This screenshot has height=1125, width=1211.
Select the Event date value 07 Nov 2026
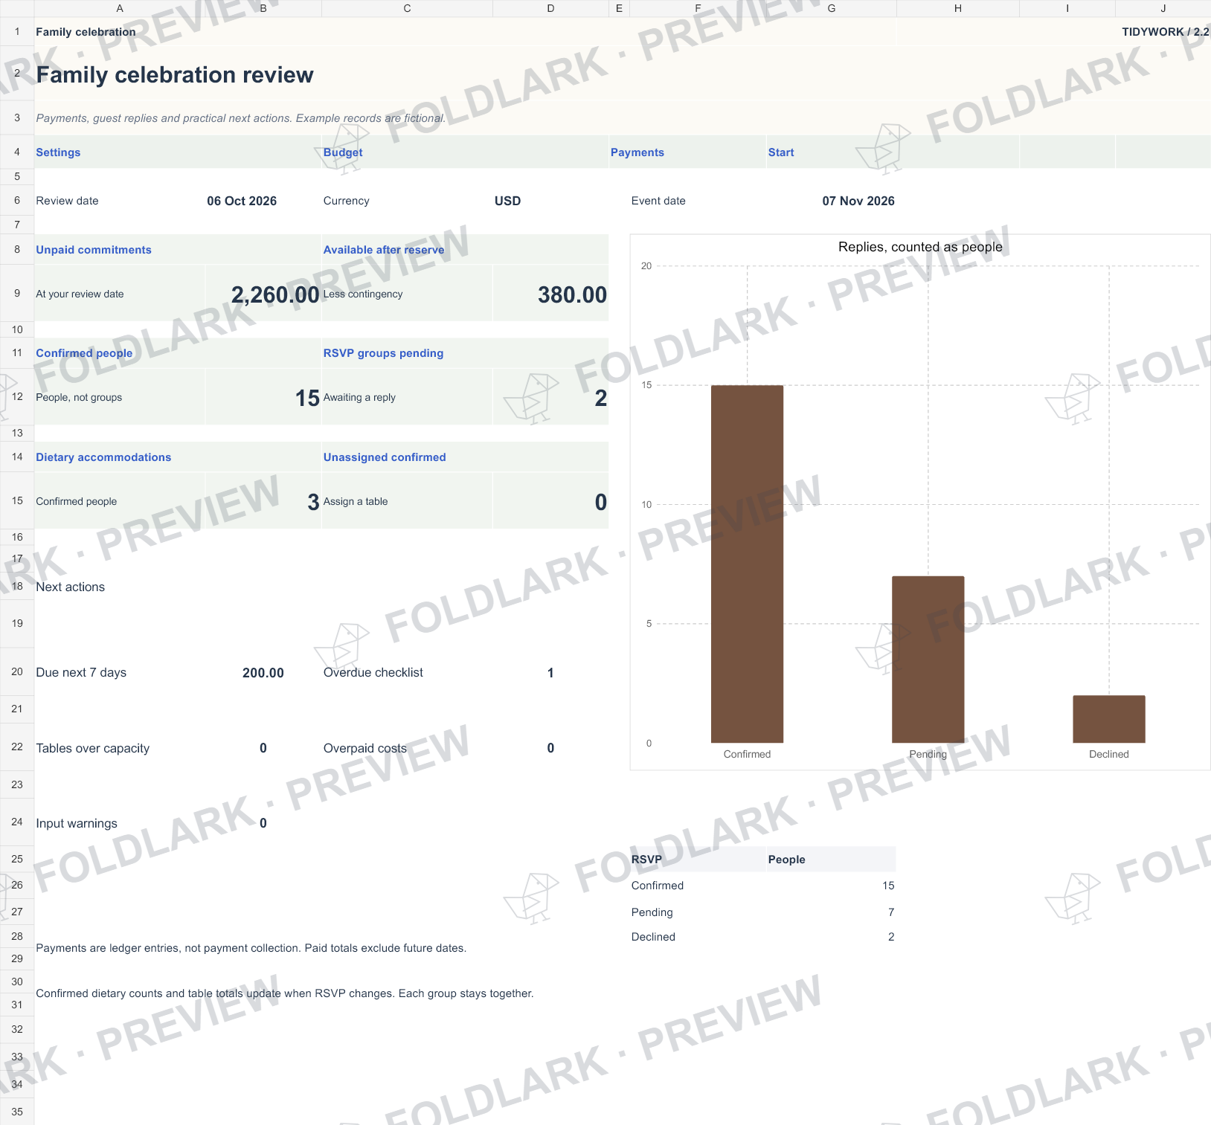858,201
